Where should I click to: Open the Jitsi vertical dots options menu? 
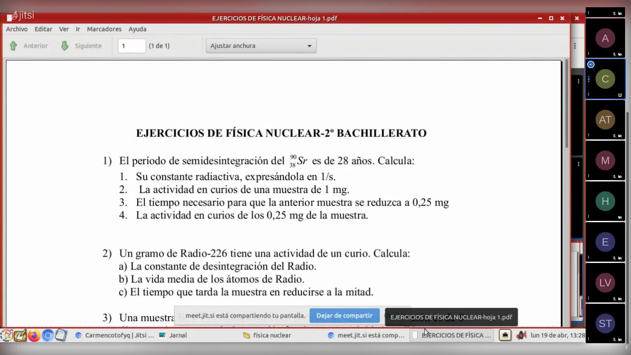click(x=575, y=46)
